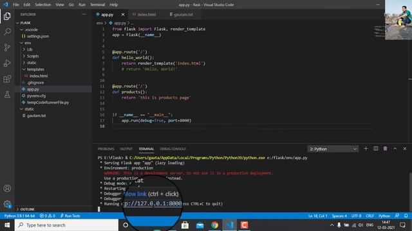
Task: Switch to the gautam.txt editor tab
Action: pos(183,14)
